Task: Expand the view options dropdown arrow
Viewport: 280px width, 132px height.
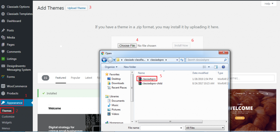Action: point(209,67)
